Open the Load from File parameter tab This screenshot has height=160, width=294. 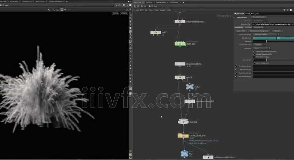(x=258, y=28)
